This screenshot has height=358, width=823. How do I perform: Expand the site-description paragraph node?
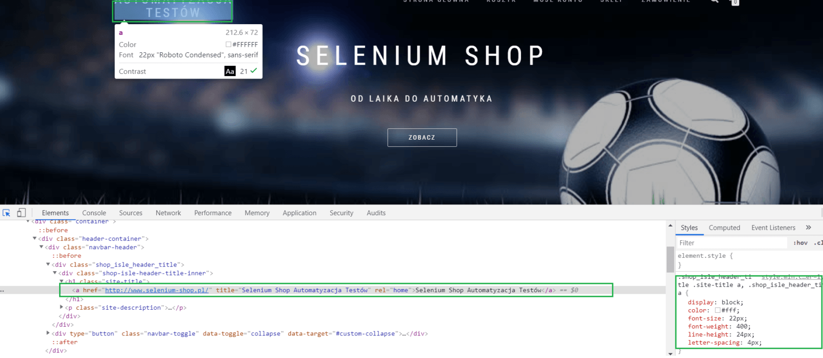pos(62,307)
